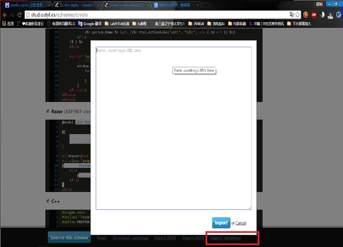Open the Google 翻译 bookmark
This screenshot has height=247, width=343.
pyautogui.click(x=90, y=23)
